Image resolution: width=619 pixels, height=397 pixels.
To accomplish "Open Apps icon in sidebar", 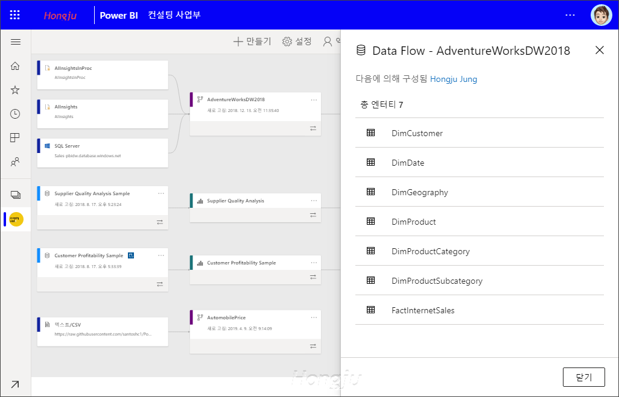I will (14, 137).
